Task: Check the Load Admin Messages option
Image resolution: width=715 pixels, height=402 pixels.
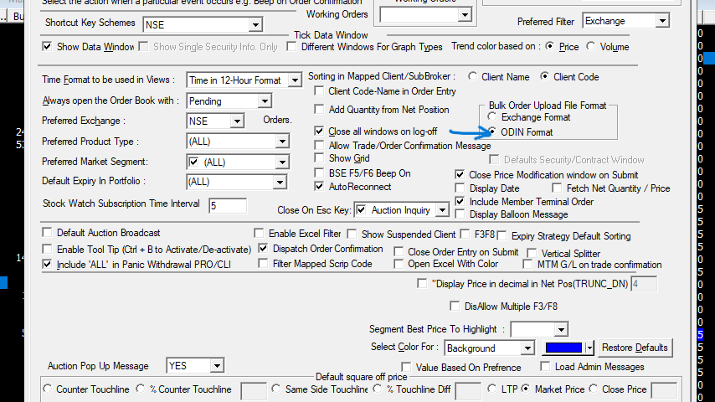Action: (546, 367)
